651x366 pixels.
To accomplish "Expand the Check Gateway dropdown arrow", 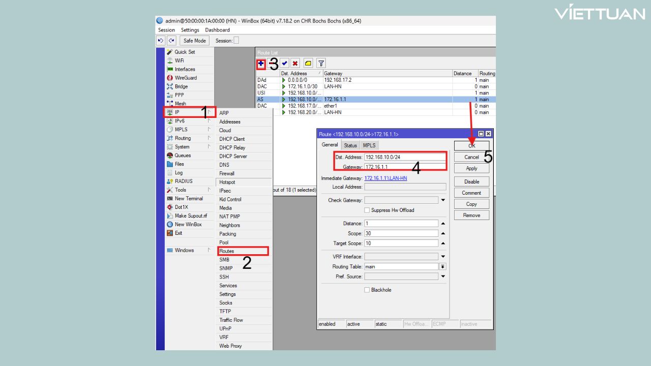I will click(442, 200).
